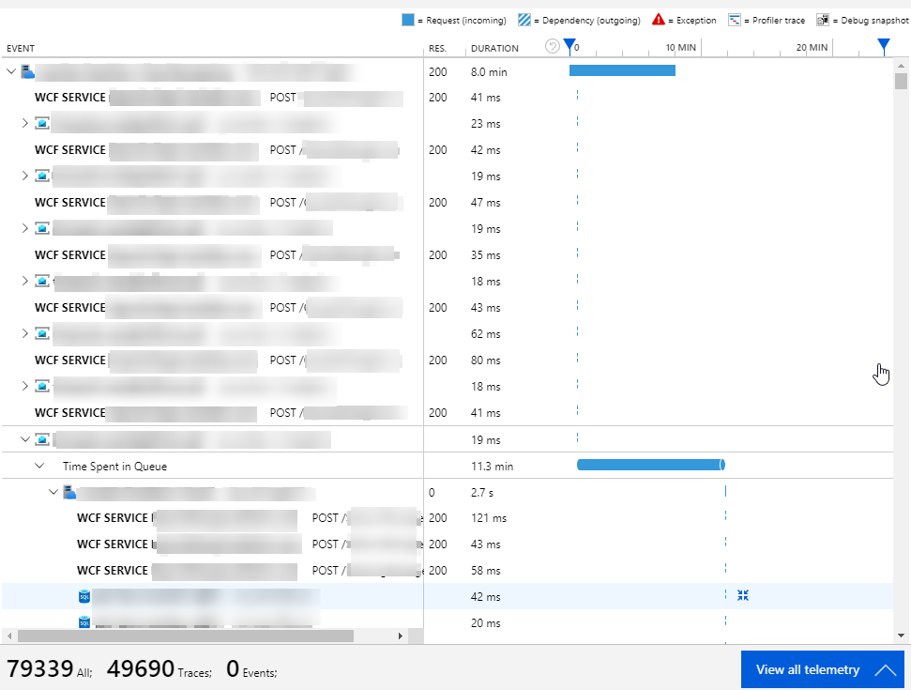Click the Debug snapshot legend icon
The image size is (911, 690).
click(x=824, y=19)
